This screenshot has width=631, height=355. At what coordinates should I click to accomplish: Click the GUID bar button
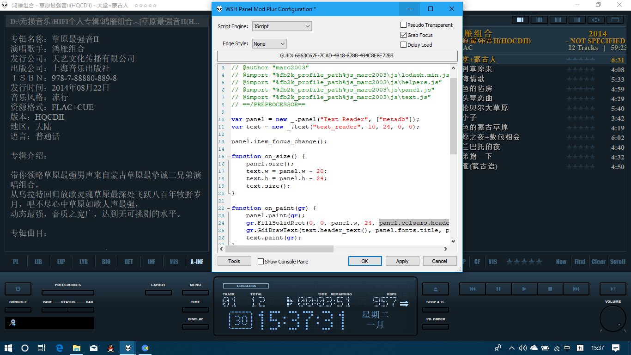click(x=337, y=55)
